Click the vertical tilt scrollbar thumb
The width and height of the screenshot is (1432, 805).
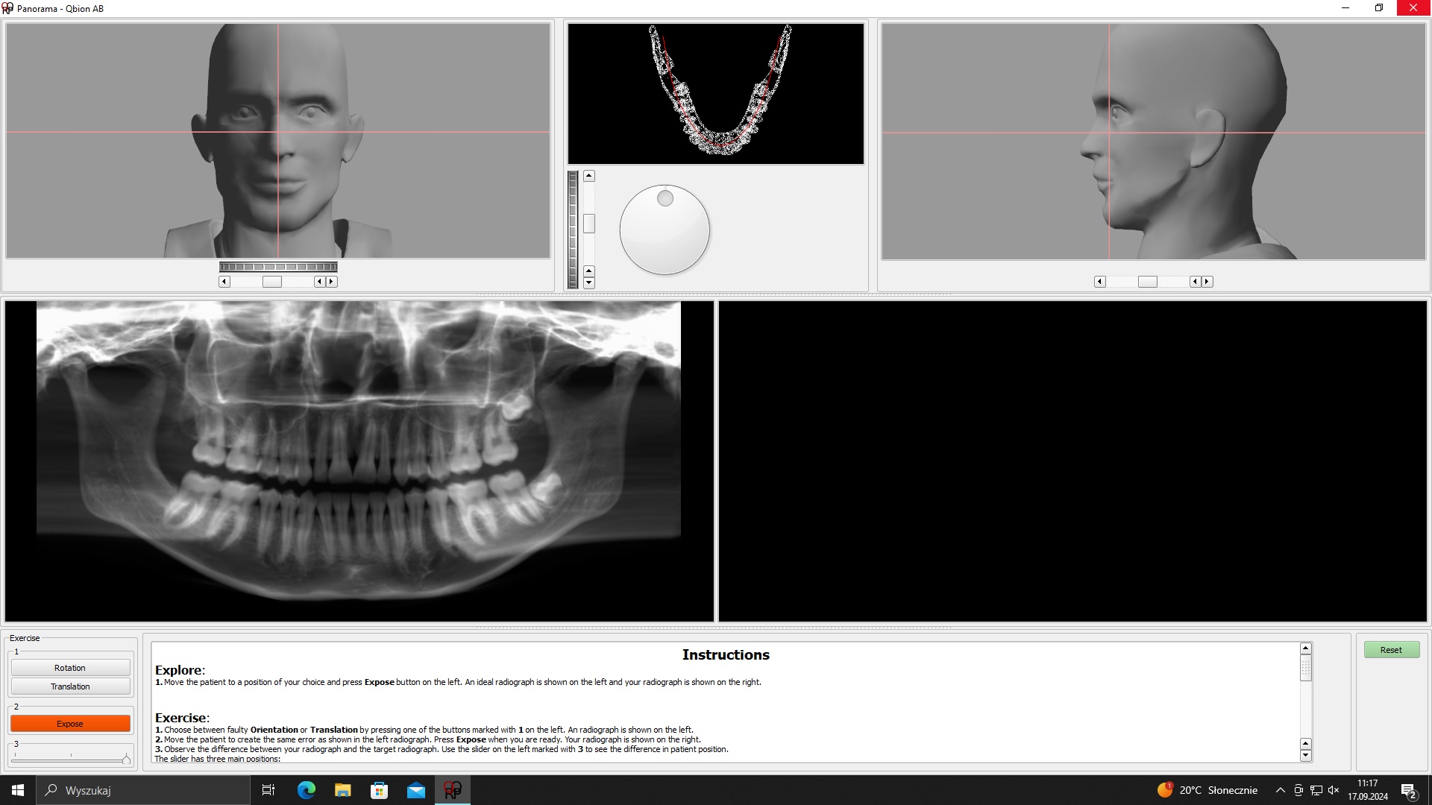tap(589, 224)
